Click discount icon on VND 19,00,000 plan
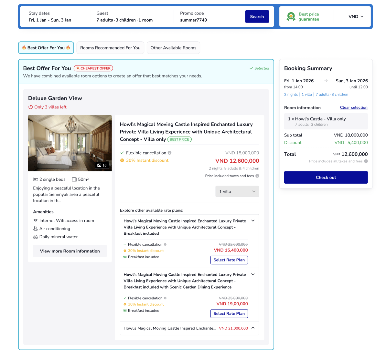The width and height of the screenshot is (386, 357). click(125, 304)
